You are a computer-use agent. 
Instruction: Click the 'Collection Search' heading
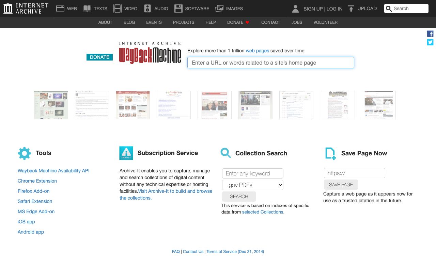261,153
